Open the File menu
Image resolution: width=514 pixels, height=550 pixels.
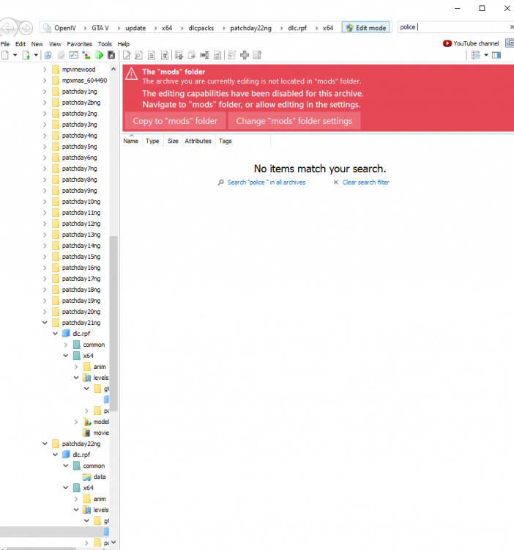pos(5,44)
